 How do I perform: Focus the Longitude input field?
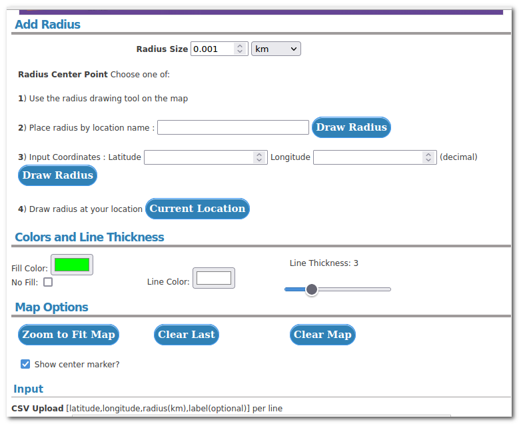(374, 157)
